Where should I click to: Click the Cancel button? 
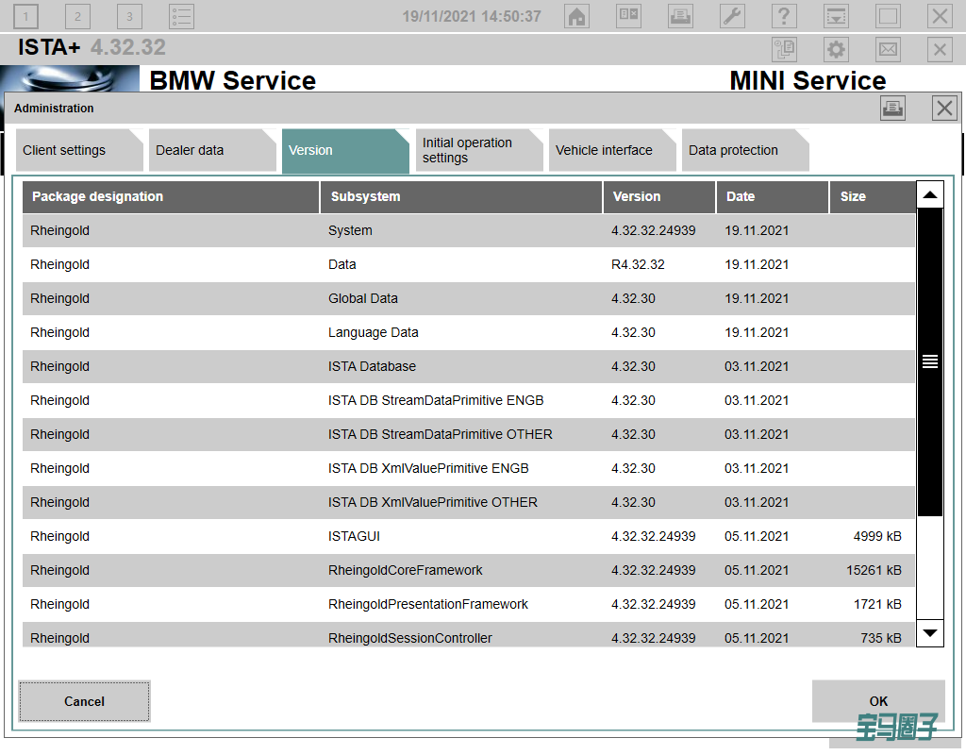point(84,701)
